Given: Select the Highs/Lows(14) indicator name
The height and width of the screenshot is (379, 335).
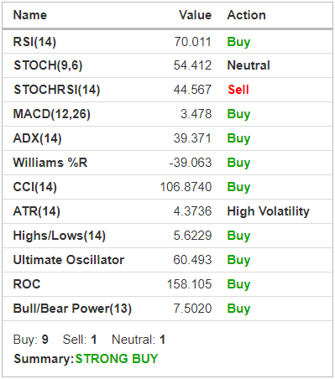Looking at the screenshot, I should (x=60, y=236).
